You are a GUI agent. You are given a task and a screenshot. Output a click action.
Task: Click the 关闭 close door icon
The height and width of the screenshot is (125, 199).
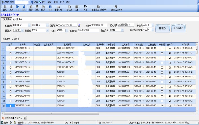[85, 8]
